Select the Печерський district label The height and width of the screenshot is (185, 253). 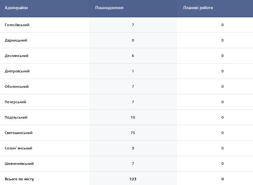15,102
